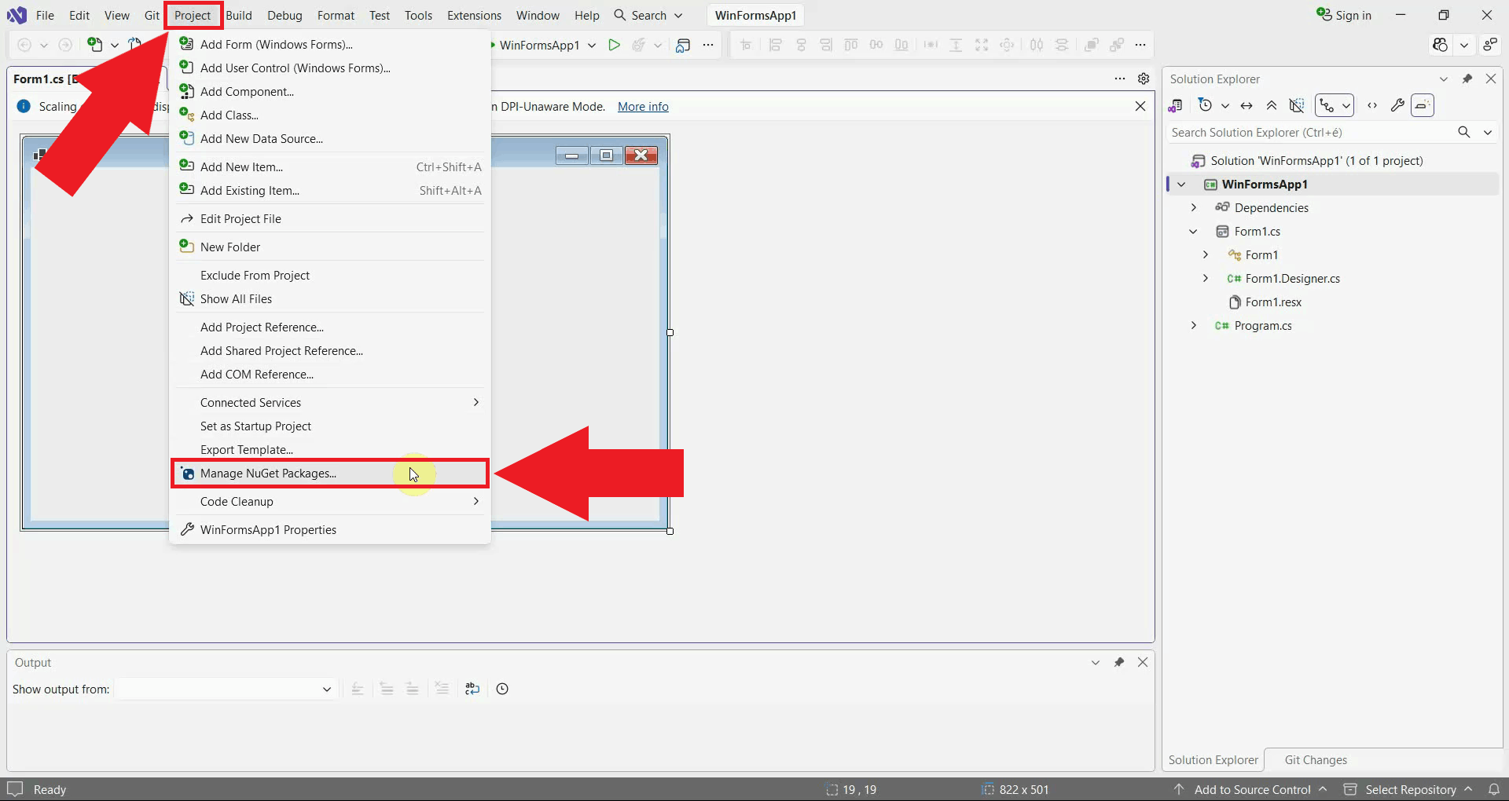Image resolution: width=1509 pixels, height=801 pixels.
Task: Open the Debug menu
Action: [285, 15]
